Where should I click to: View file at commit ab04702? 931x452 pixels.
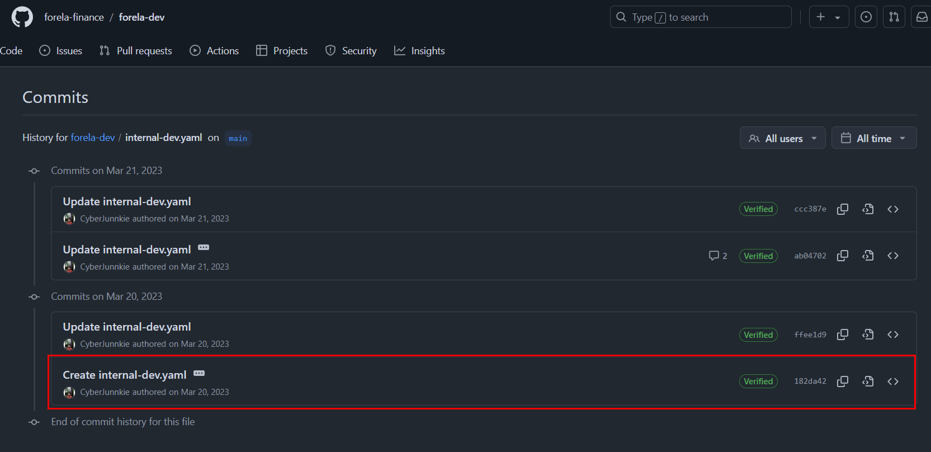(868, 256)
